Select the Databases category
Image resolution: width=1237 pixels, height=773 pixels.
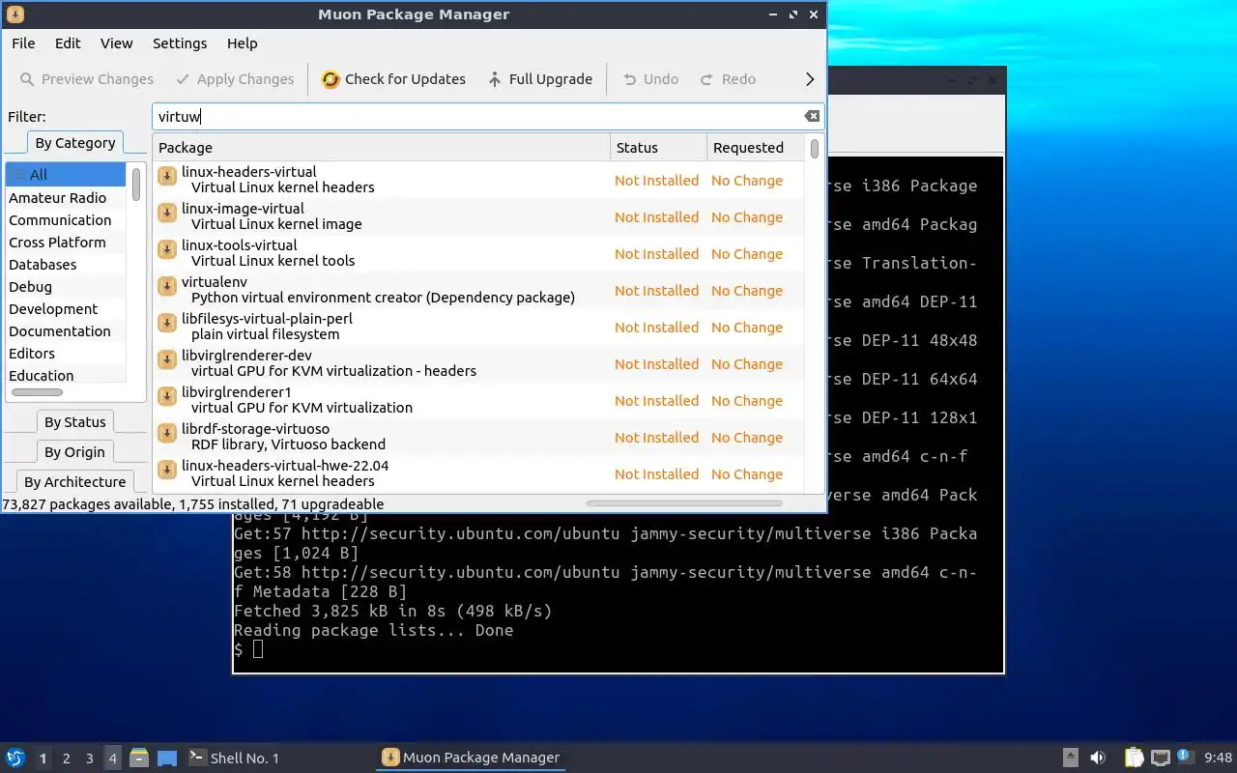tap(66, 264)
